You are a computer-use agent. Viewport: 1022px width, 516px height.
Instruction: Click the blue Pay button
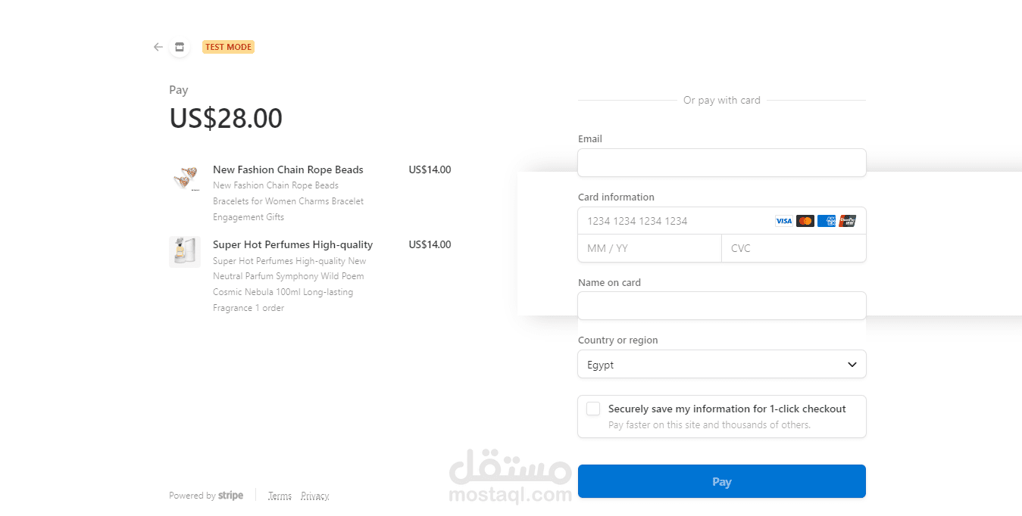(x=721, y=481)
